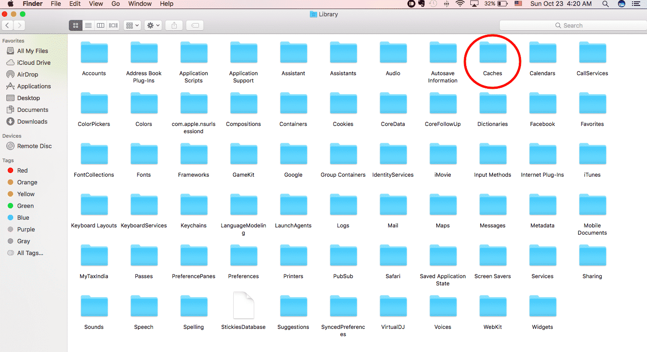Open the File menu
This screenshot has height=352, width=647.
pos(56,4)
